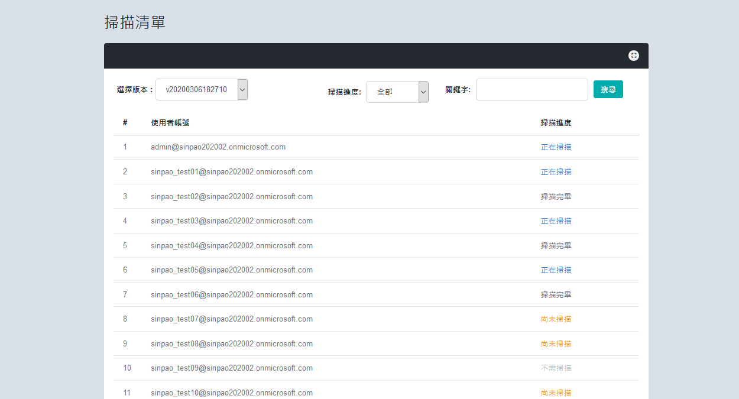The height and width of the screenshot is (399, 739).
Task: Click 尚未掃描 status for sinpao_test07
Action: (556, 319)
